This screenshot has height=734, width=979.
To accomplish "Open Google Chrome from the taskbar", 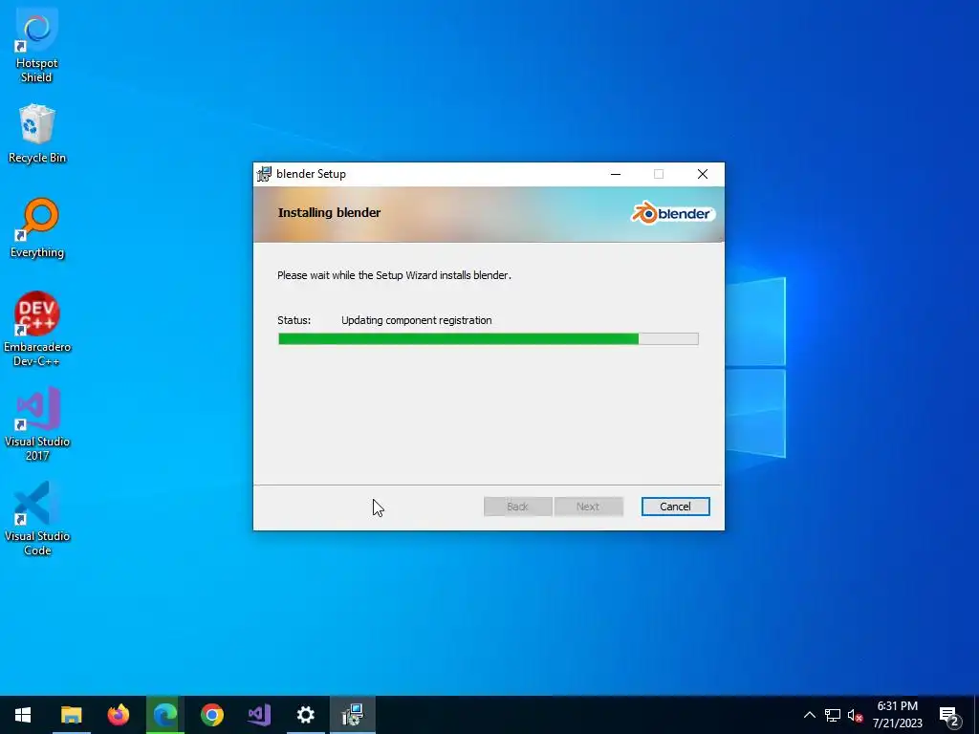I will 212,715.
